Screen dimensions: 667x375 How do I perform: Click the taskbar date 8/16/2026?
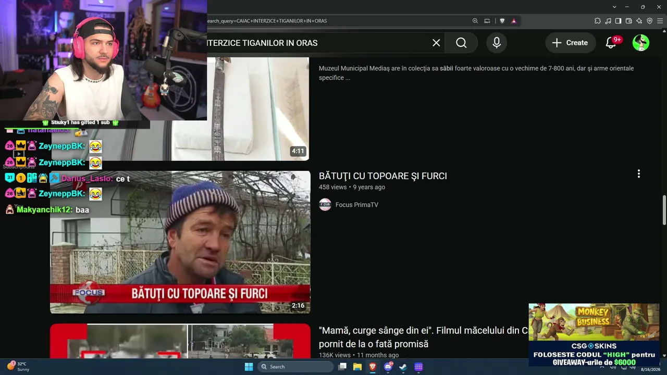(x=650, y=369)
